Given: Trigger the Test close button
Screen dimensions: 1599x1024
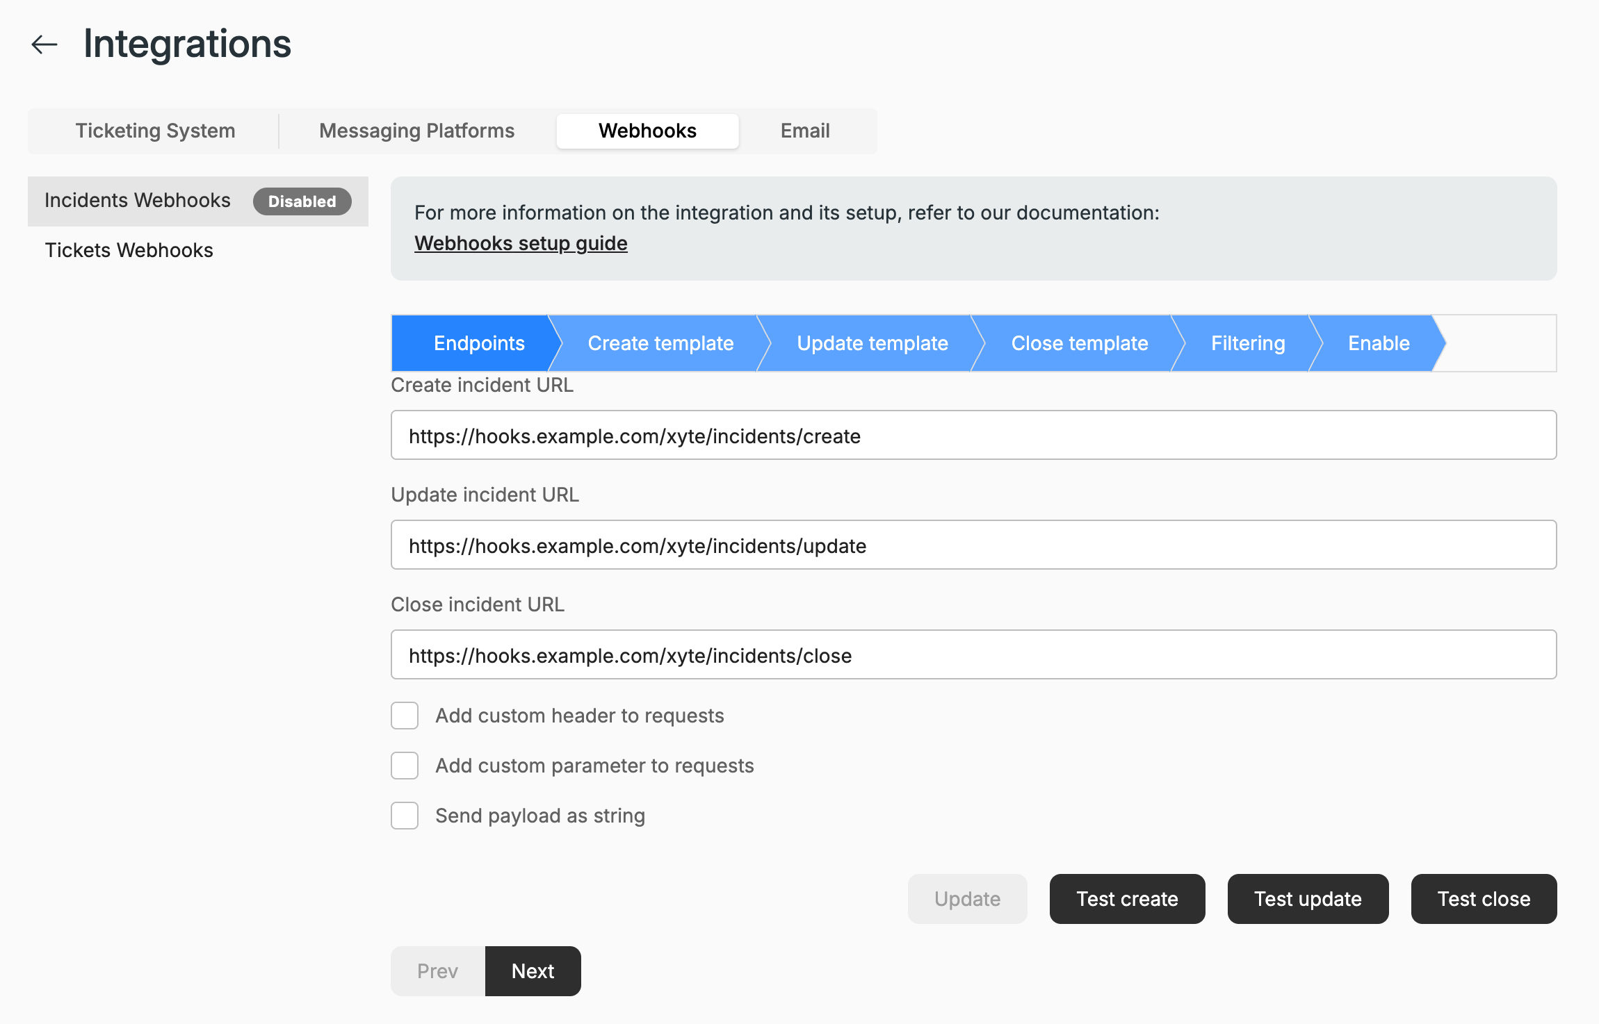Looking at the screenshot, I should click(1484, 899).
